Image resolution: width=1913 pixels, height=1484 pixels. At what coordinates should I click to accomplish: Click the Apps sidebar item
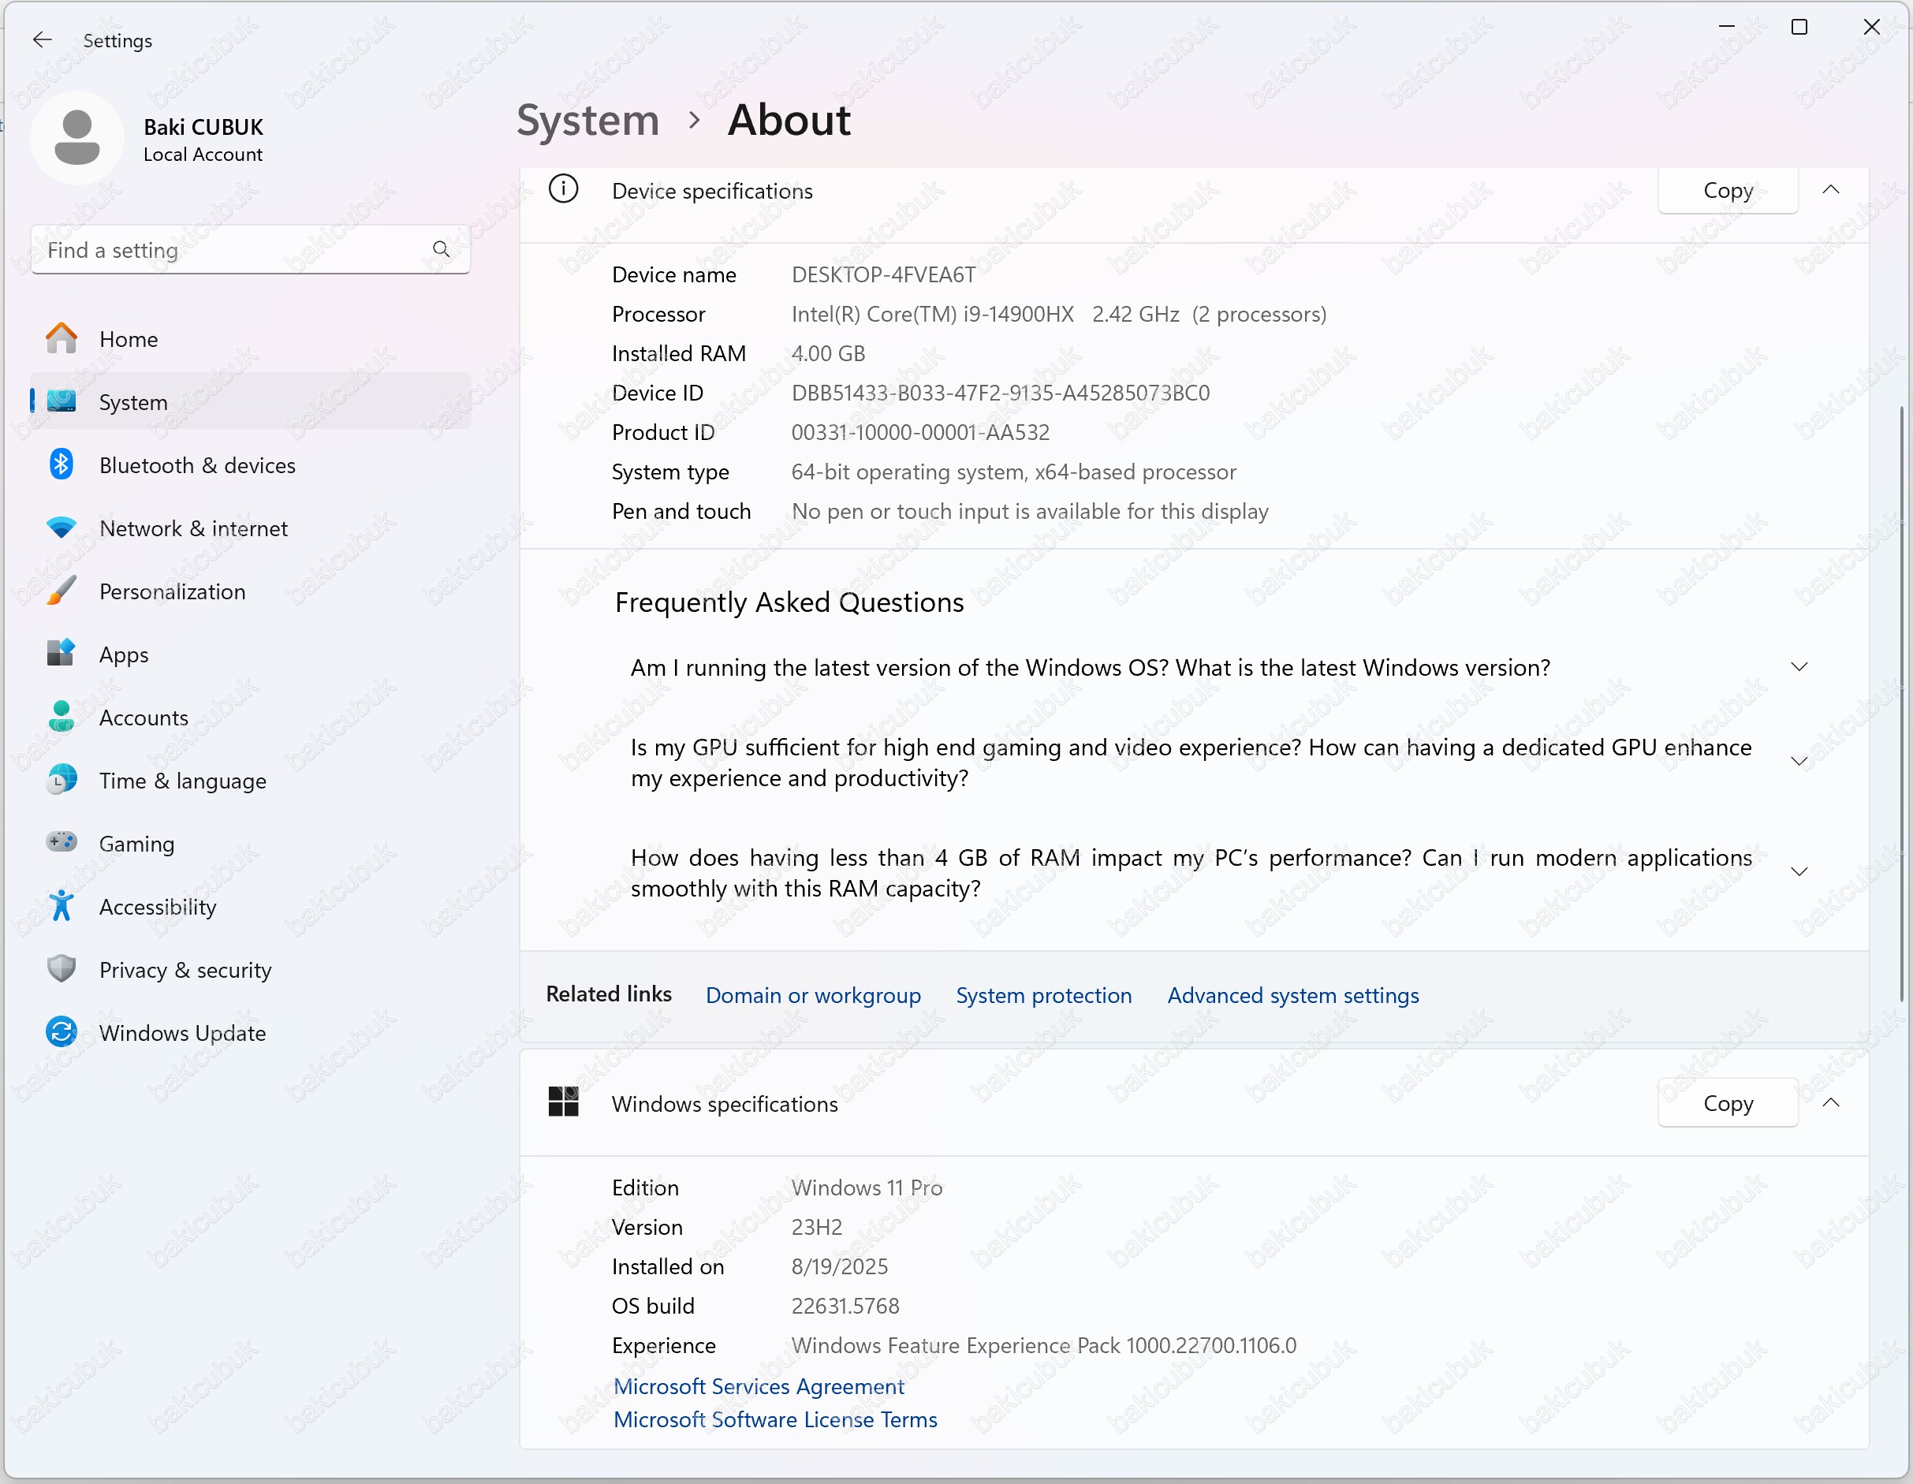(251, 654)
